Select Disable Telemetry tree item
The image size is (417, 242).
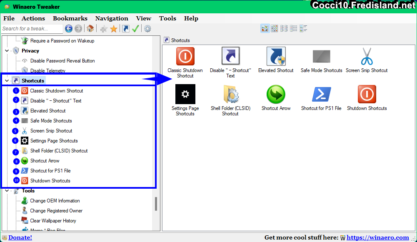(x=47, y=70)
